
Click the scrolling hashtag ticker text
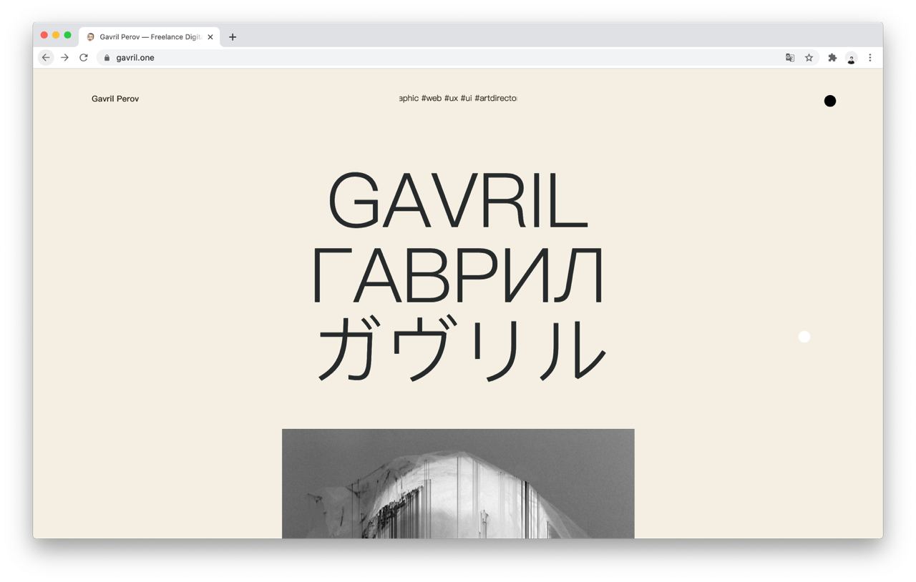458,98
